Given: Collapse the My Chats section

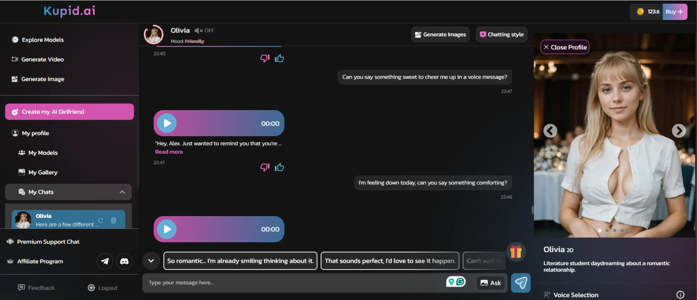Looking at the screenshot, I should 122,192.
